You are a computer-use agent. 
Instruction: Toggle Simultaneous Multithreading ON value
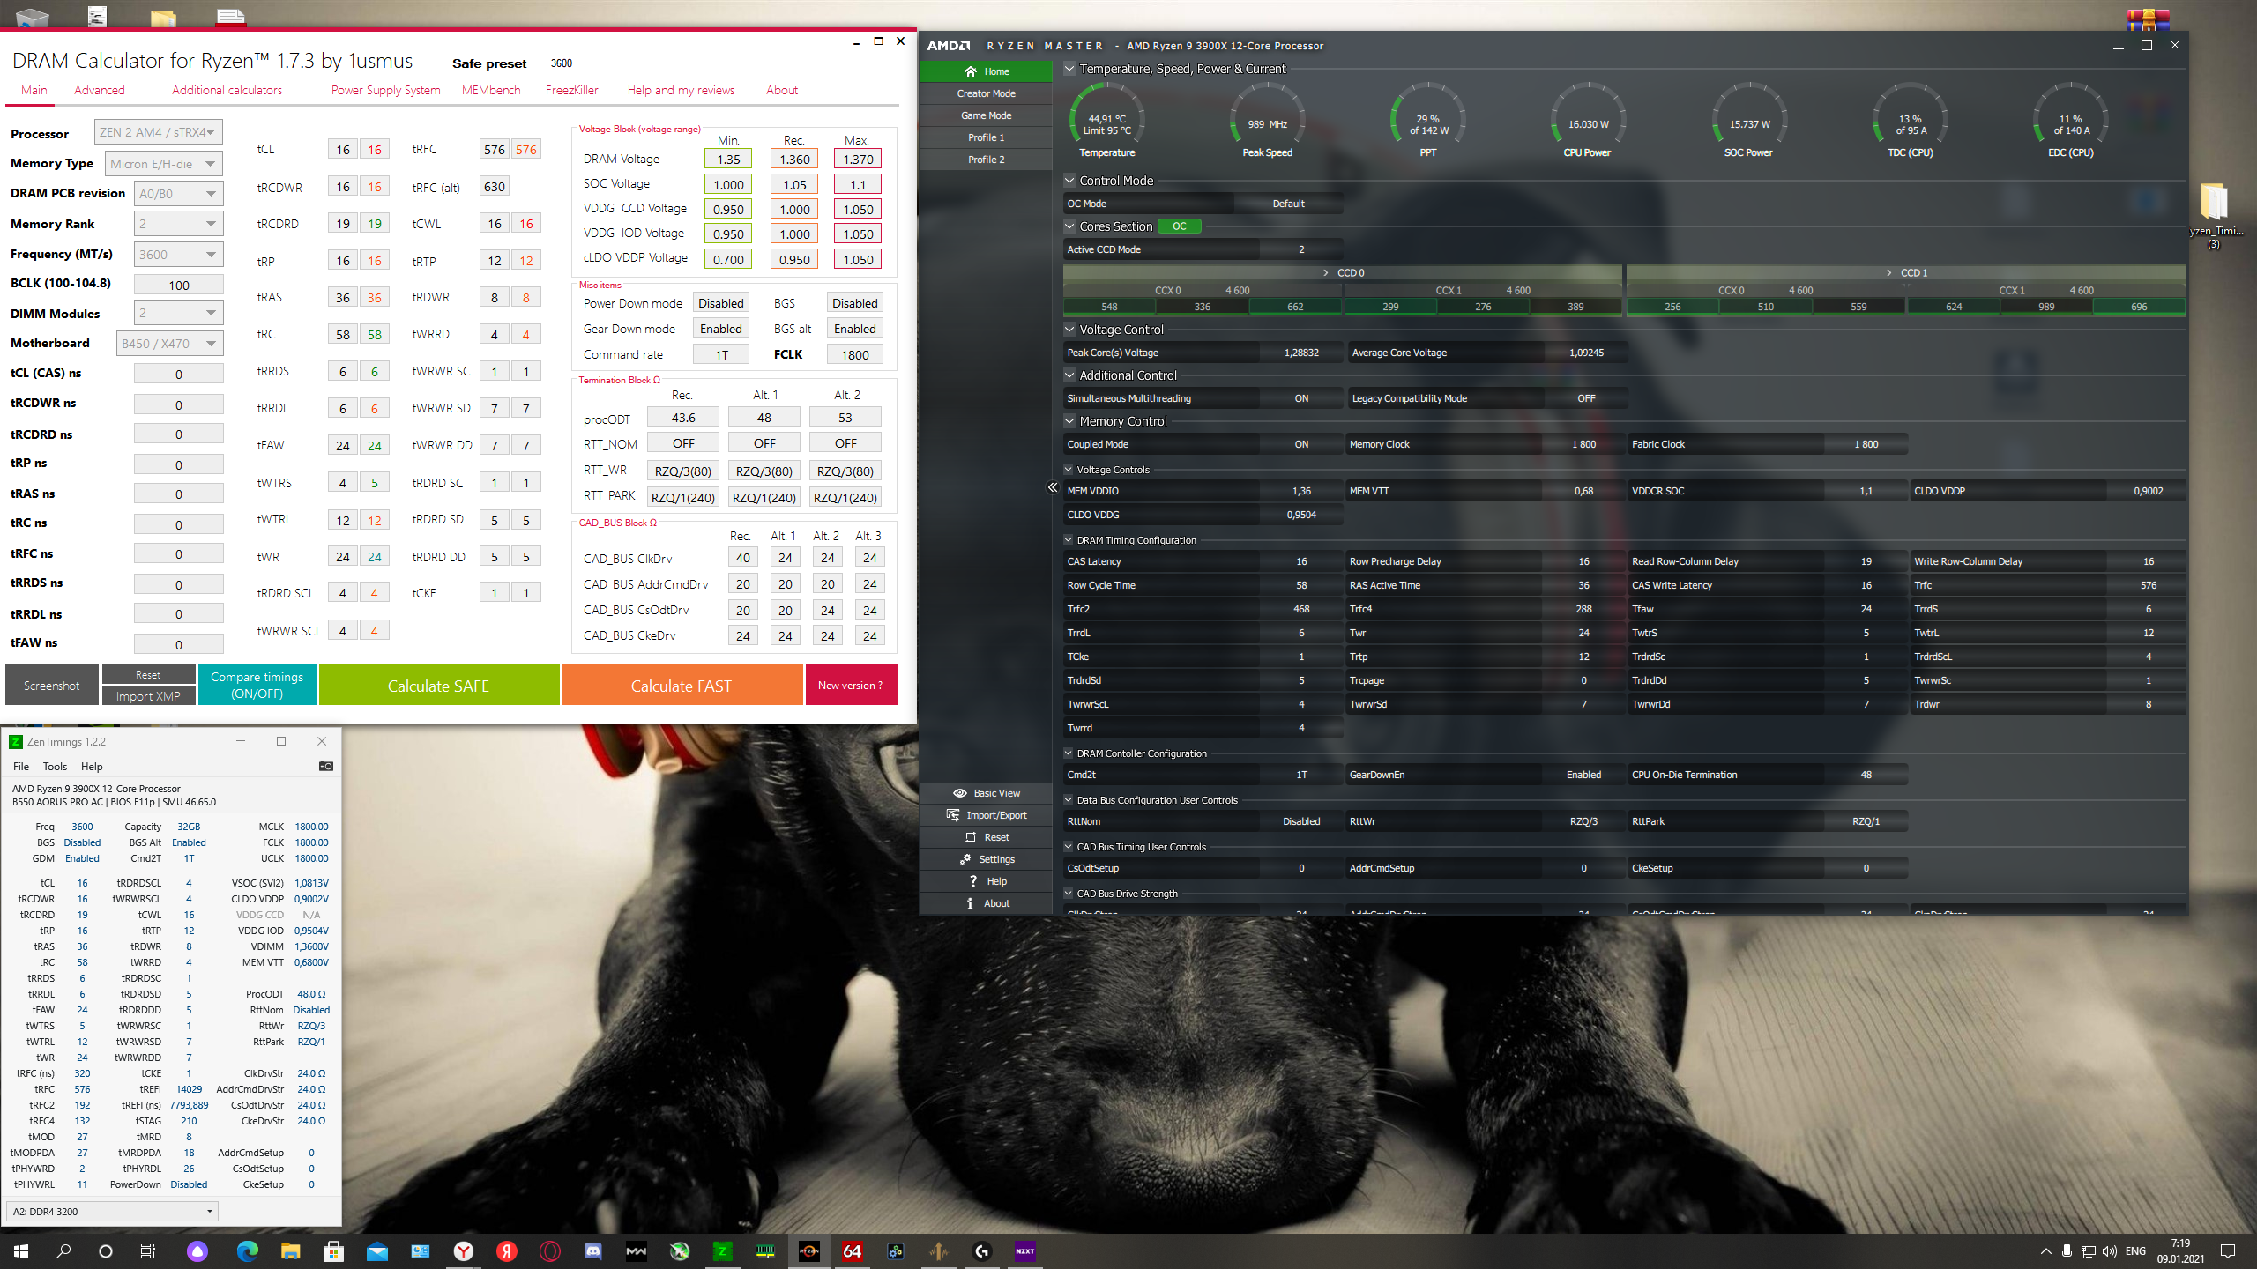[x=1300, y=398]
